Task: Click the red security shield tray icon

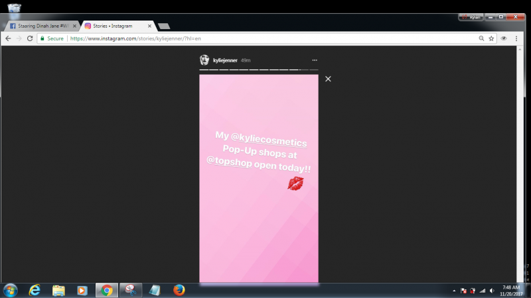Action: point(473,291)
